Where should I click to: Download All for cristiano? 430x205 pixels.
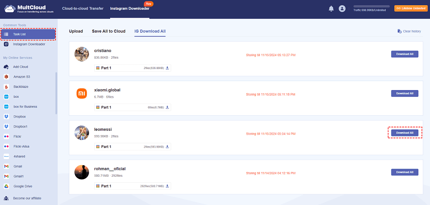[405, 54]
